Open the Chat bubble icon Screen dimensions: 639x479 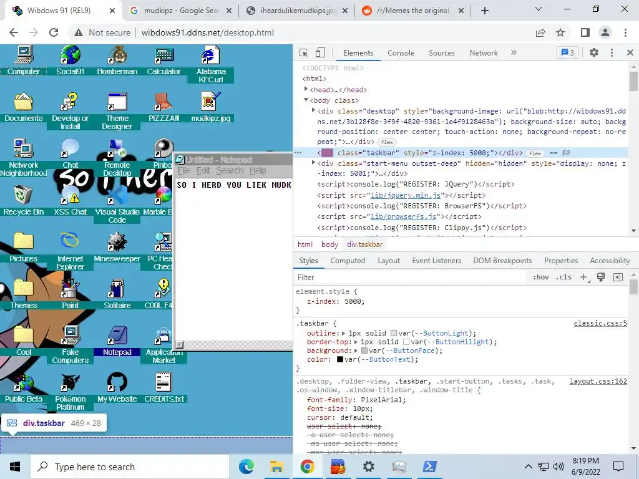[70, 155]
